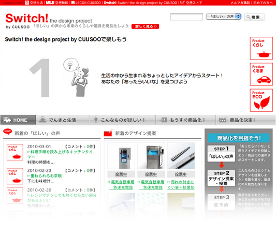Open 汚れの付きにくい箸＋抗菌加 link

pyautogui.click(x=181, y=185)
